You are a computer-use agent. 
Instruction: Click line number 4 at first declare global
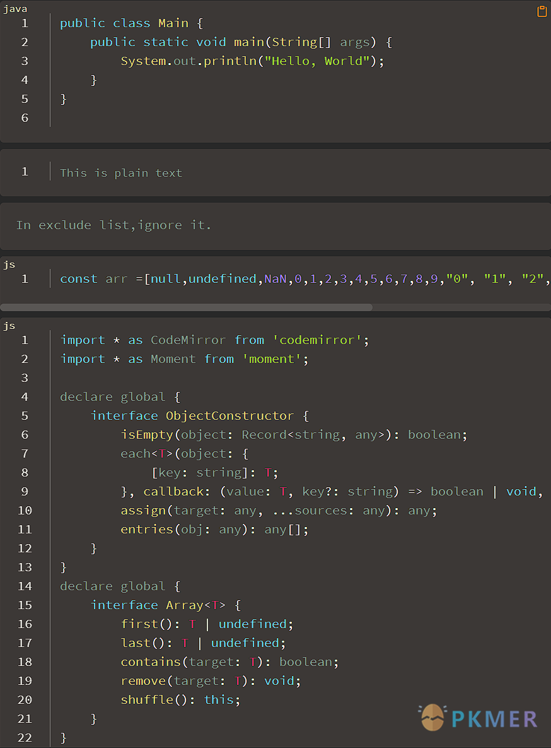tap(25, 397)
